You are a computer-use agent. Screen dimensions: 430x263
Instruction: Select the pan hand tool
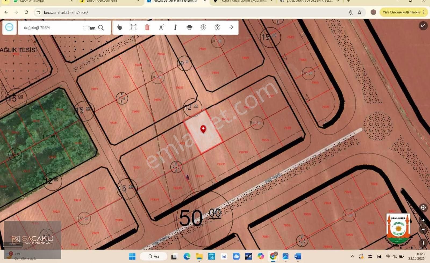(x=119, y=27)
